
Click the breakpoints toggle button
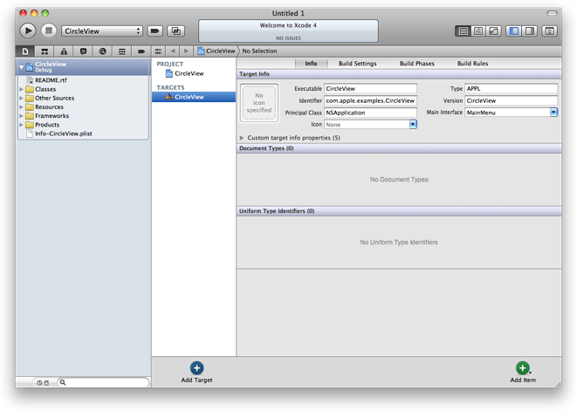[x=155, y=31]
